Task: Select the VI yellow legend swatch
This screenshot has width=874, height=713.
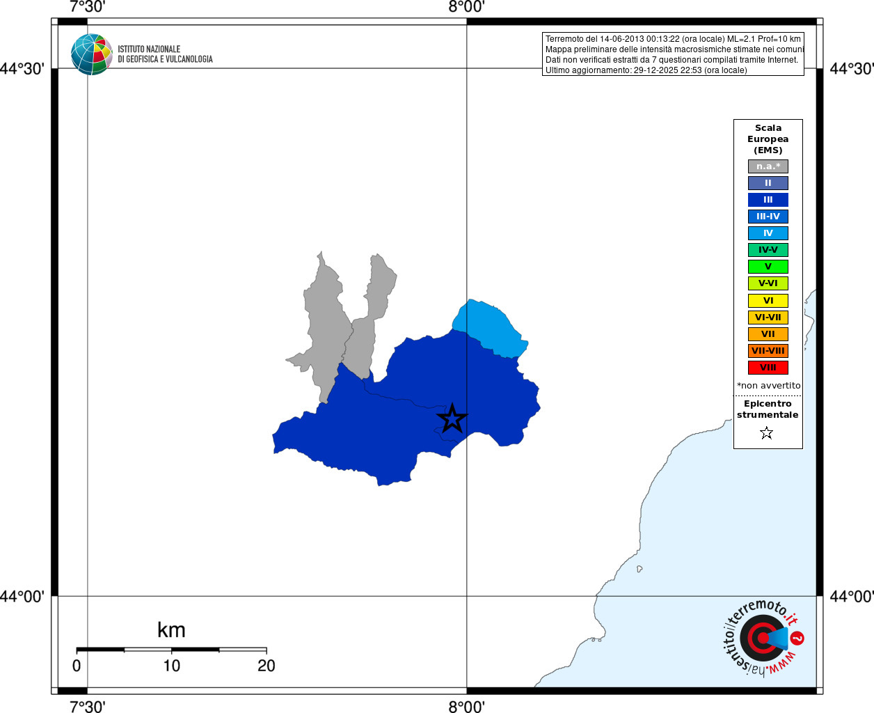Action: pos(768,301)
